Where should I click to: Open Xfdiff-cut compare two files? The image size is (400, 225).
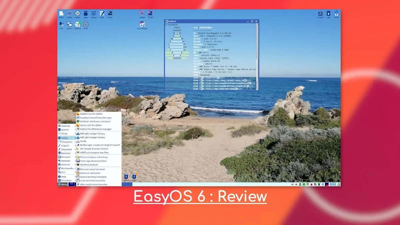click(99, 153)
